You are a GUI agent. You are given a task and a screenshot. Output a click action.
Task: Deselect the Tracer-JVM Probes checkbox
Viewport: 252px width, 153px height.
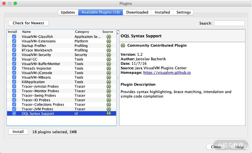(14, 109)
